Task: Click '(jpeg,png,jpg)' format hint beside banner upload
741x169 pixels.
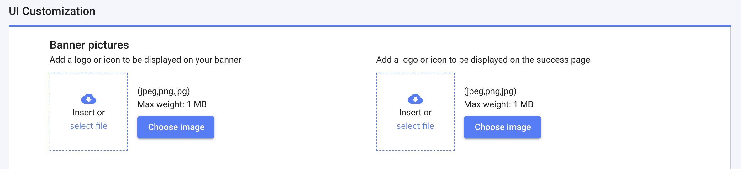Action: pos(164,91)
